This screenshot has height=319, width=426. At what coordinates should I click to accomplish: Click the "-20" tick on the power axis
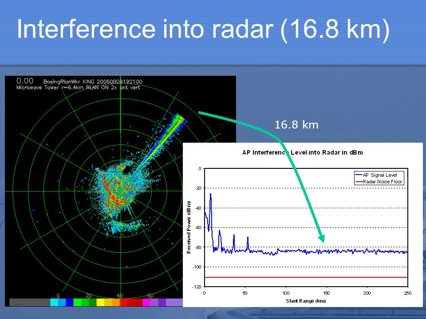(198, 188)
